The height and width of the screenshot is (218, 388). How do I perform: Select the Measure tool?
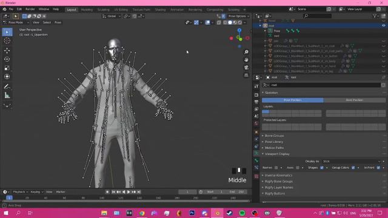(7, 95)
